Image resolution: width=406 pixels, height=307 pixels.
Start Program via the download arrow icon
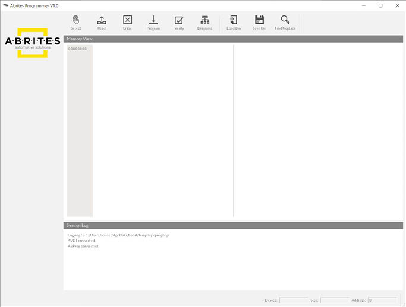(x=153, y=20)
